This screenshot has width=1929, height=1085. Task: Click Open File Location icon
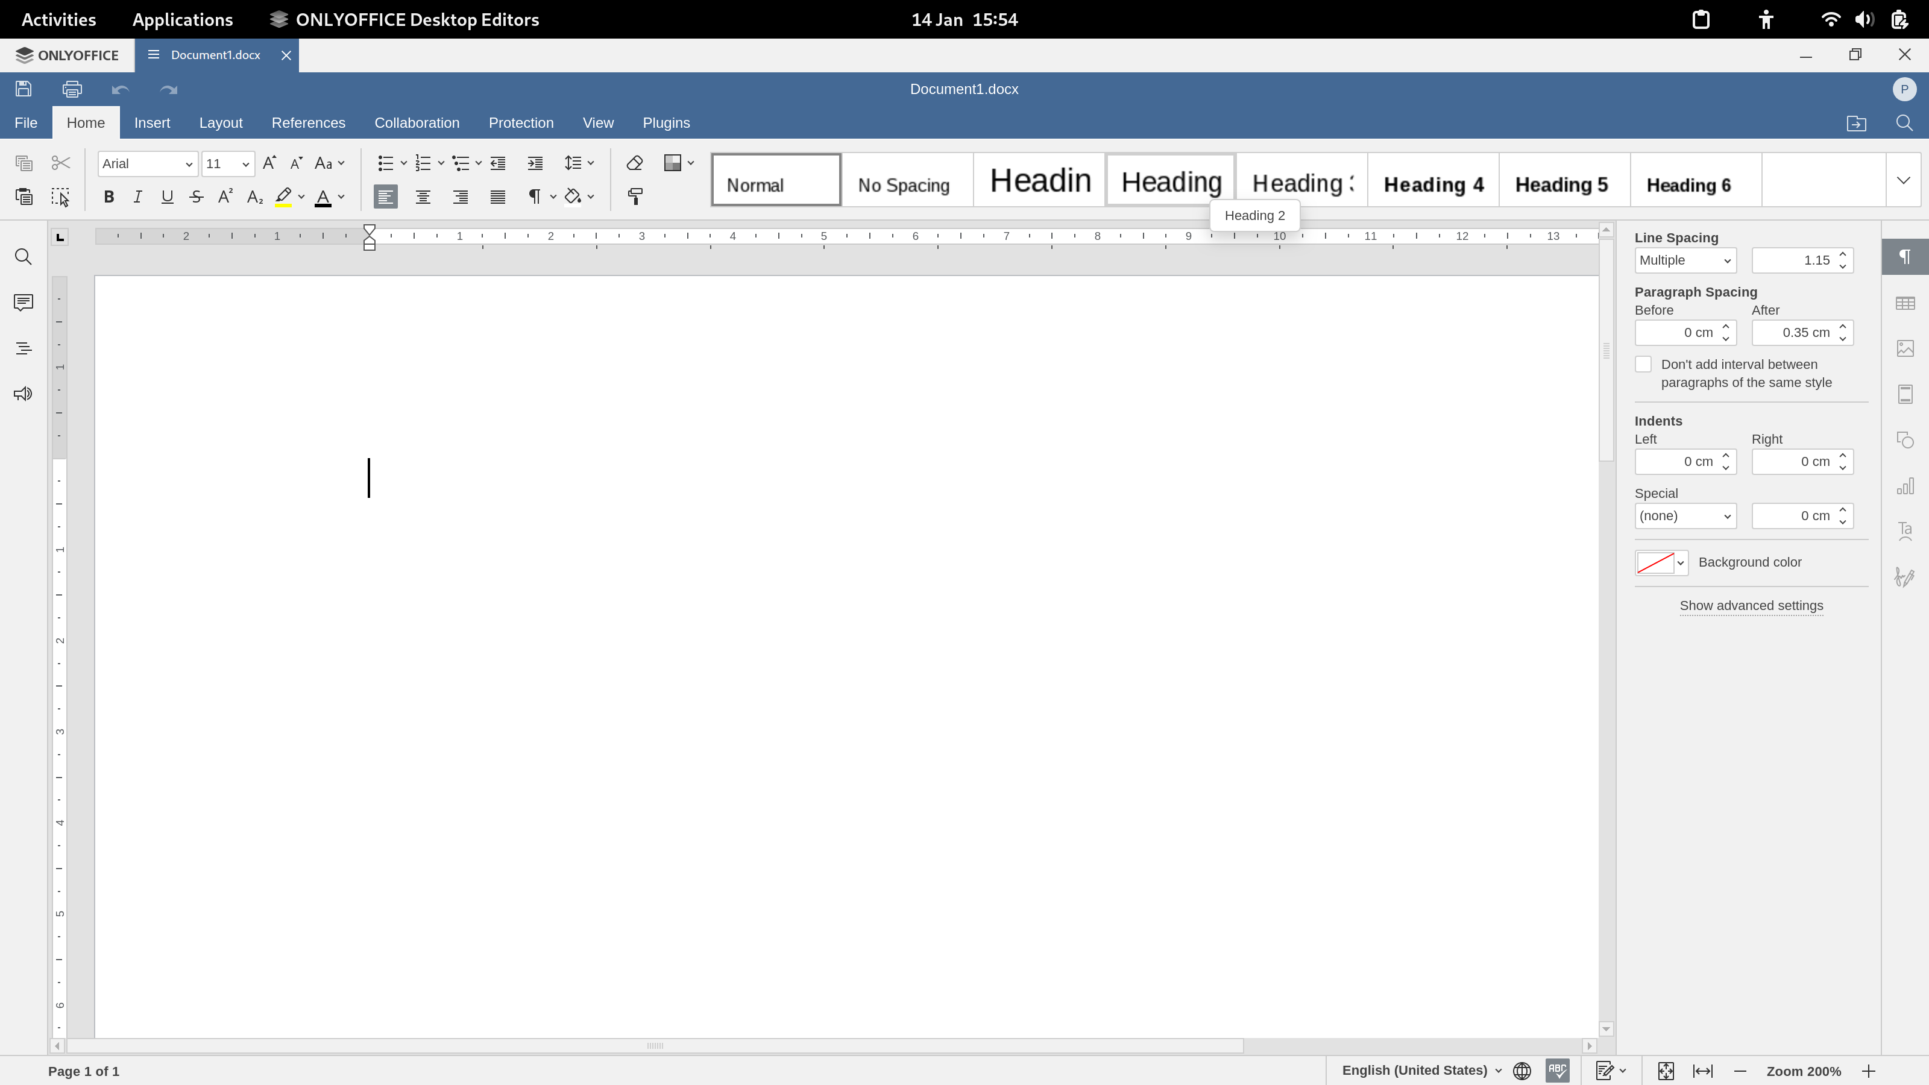pos(1857,123)
